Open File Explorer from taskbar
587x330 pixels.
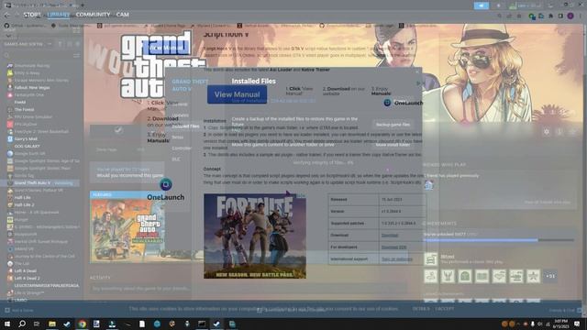point(52,324)
